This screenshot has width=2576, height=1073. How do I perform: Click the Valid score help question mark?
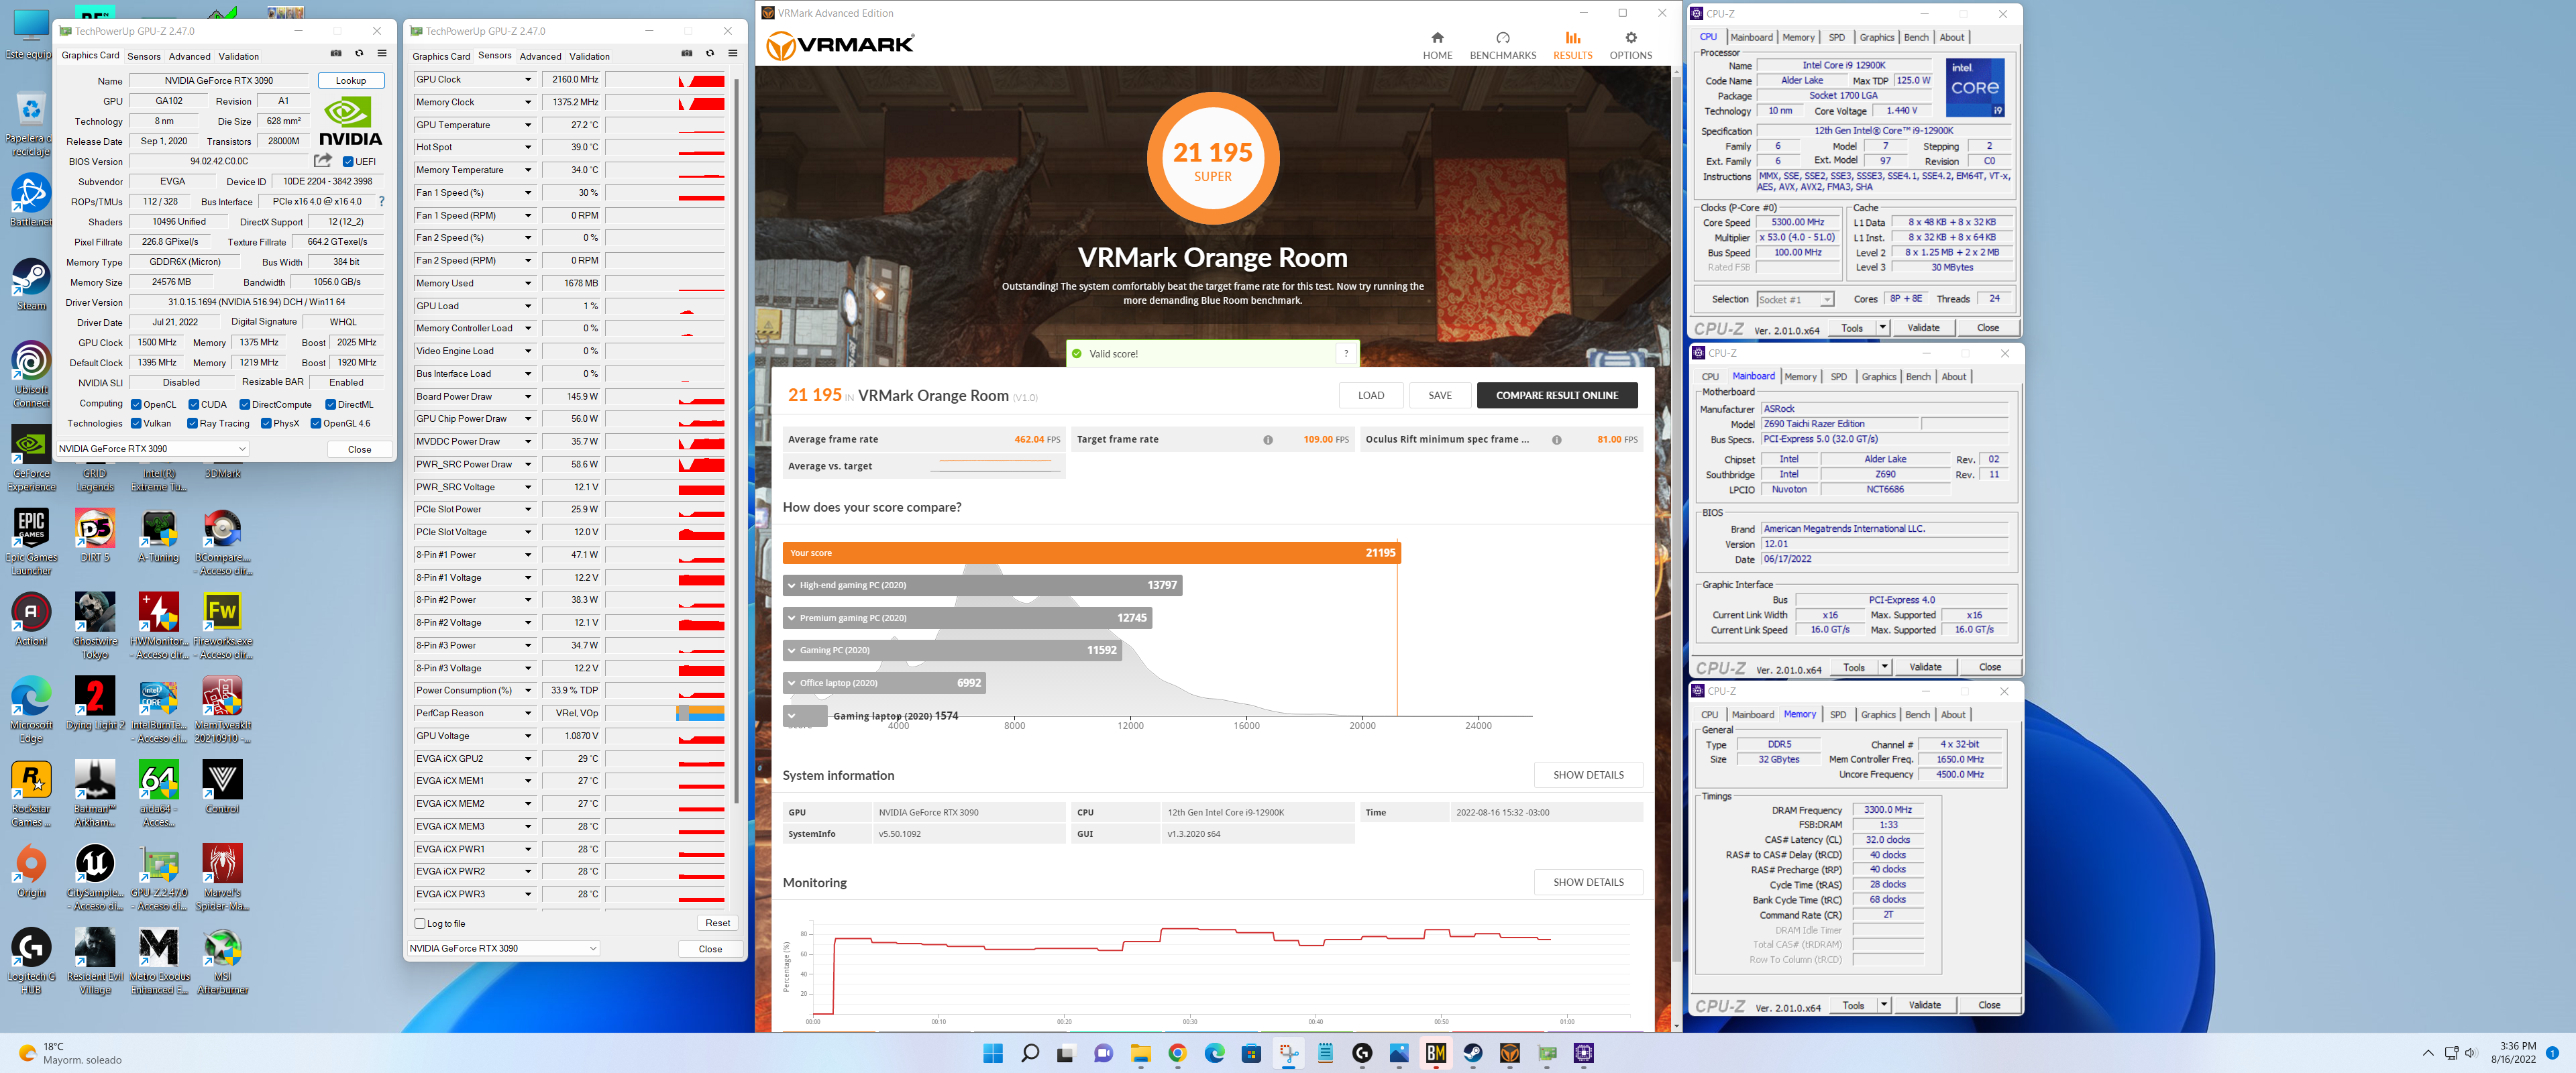coord(1346,353)
